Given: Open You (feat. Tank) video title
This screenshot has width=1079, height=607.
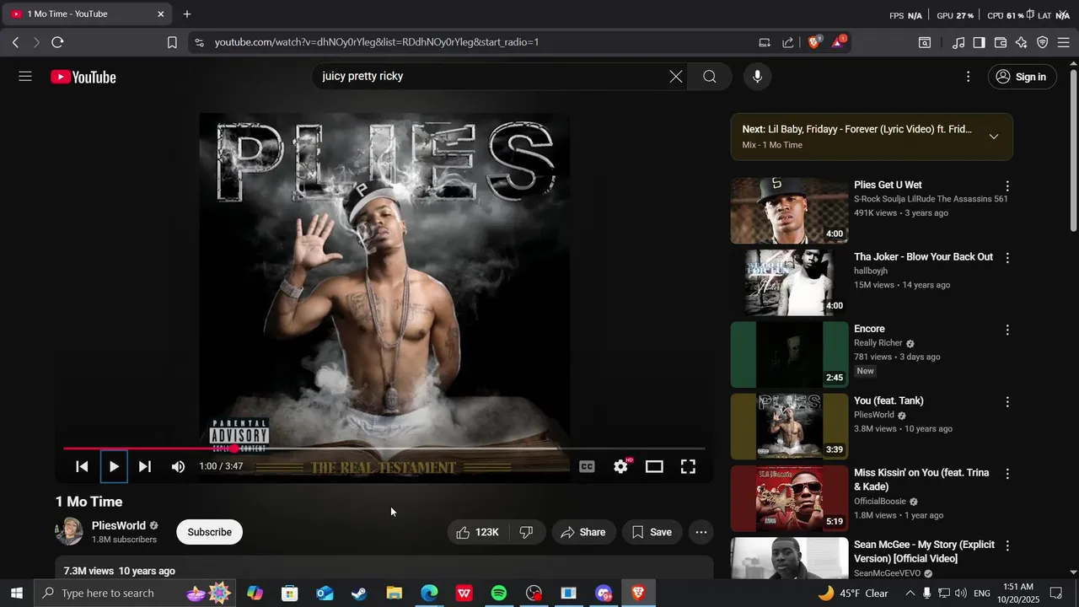Looking at the screenshot, I should (888, 400).
